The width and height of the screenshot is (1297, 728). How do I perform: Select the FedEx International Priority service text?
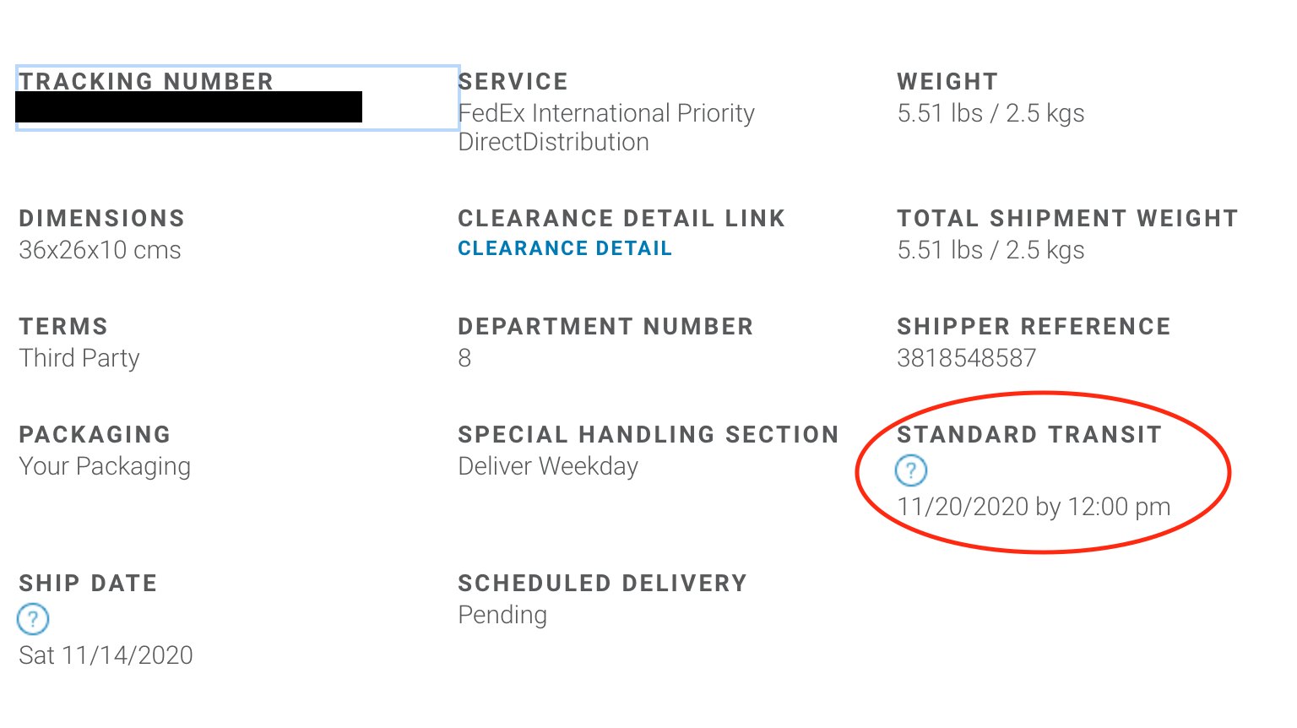pos(606,113)
